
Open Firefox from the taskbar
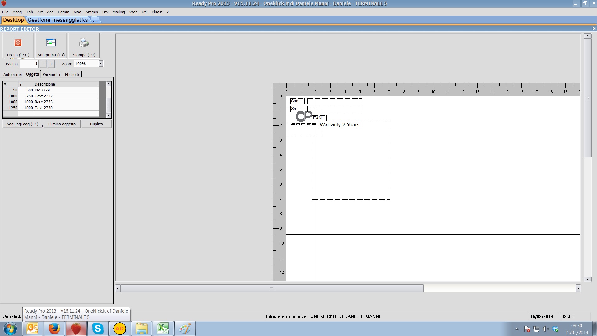(54, 329)
